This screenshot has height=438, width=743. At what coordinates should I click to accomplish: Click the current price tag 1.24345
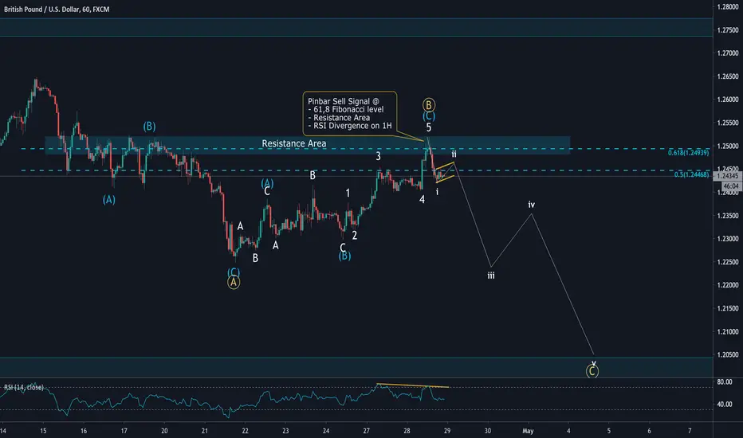[x=727, y=176]
